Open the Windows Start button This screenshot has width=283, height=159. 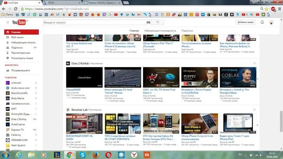(5, 155)
